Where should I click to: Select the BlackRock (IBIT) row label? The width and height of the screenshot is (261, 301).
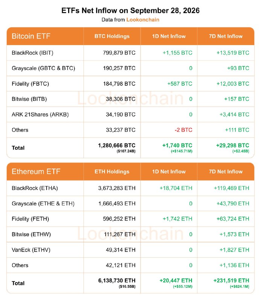click(x=32, y=53)
